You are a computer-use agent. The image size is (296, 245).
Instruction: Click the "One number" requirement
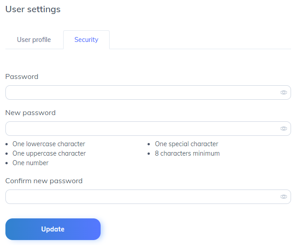coord(31,163)
